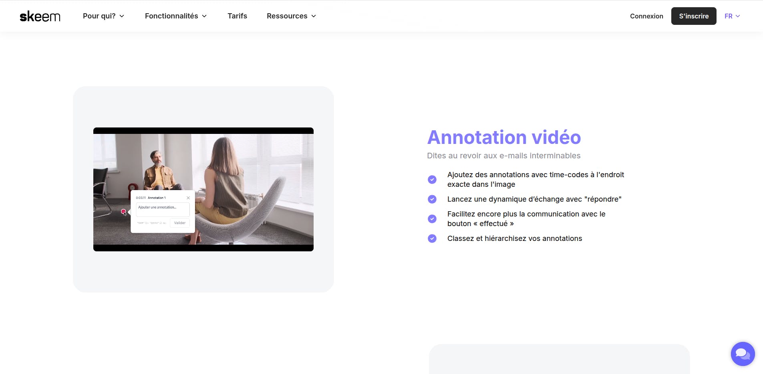
Task: Click the skeem logo in the navbar
Action: [x=40, y=16]
